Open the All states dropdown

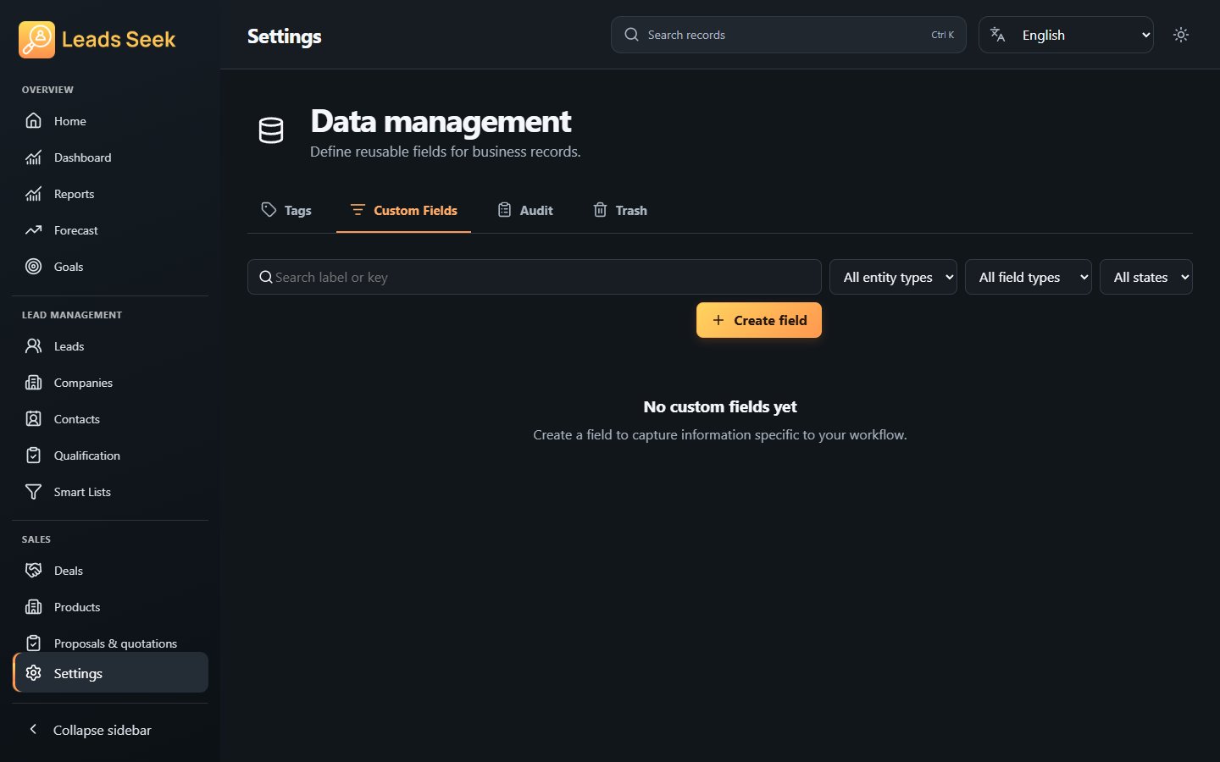click(1146, 277)
